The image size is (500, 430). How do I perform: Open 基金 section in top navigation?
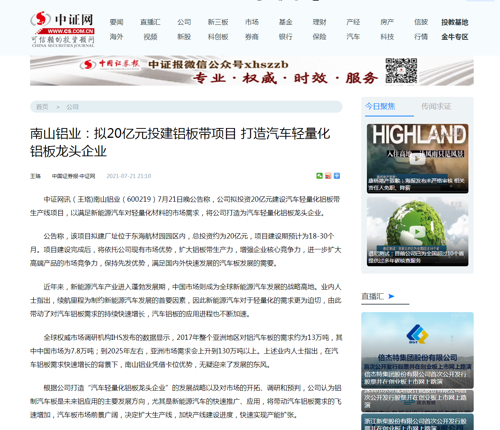286,22
